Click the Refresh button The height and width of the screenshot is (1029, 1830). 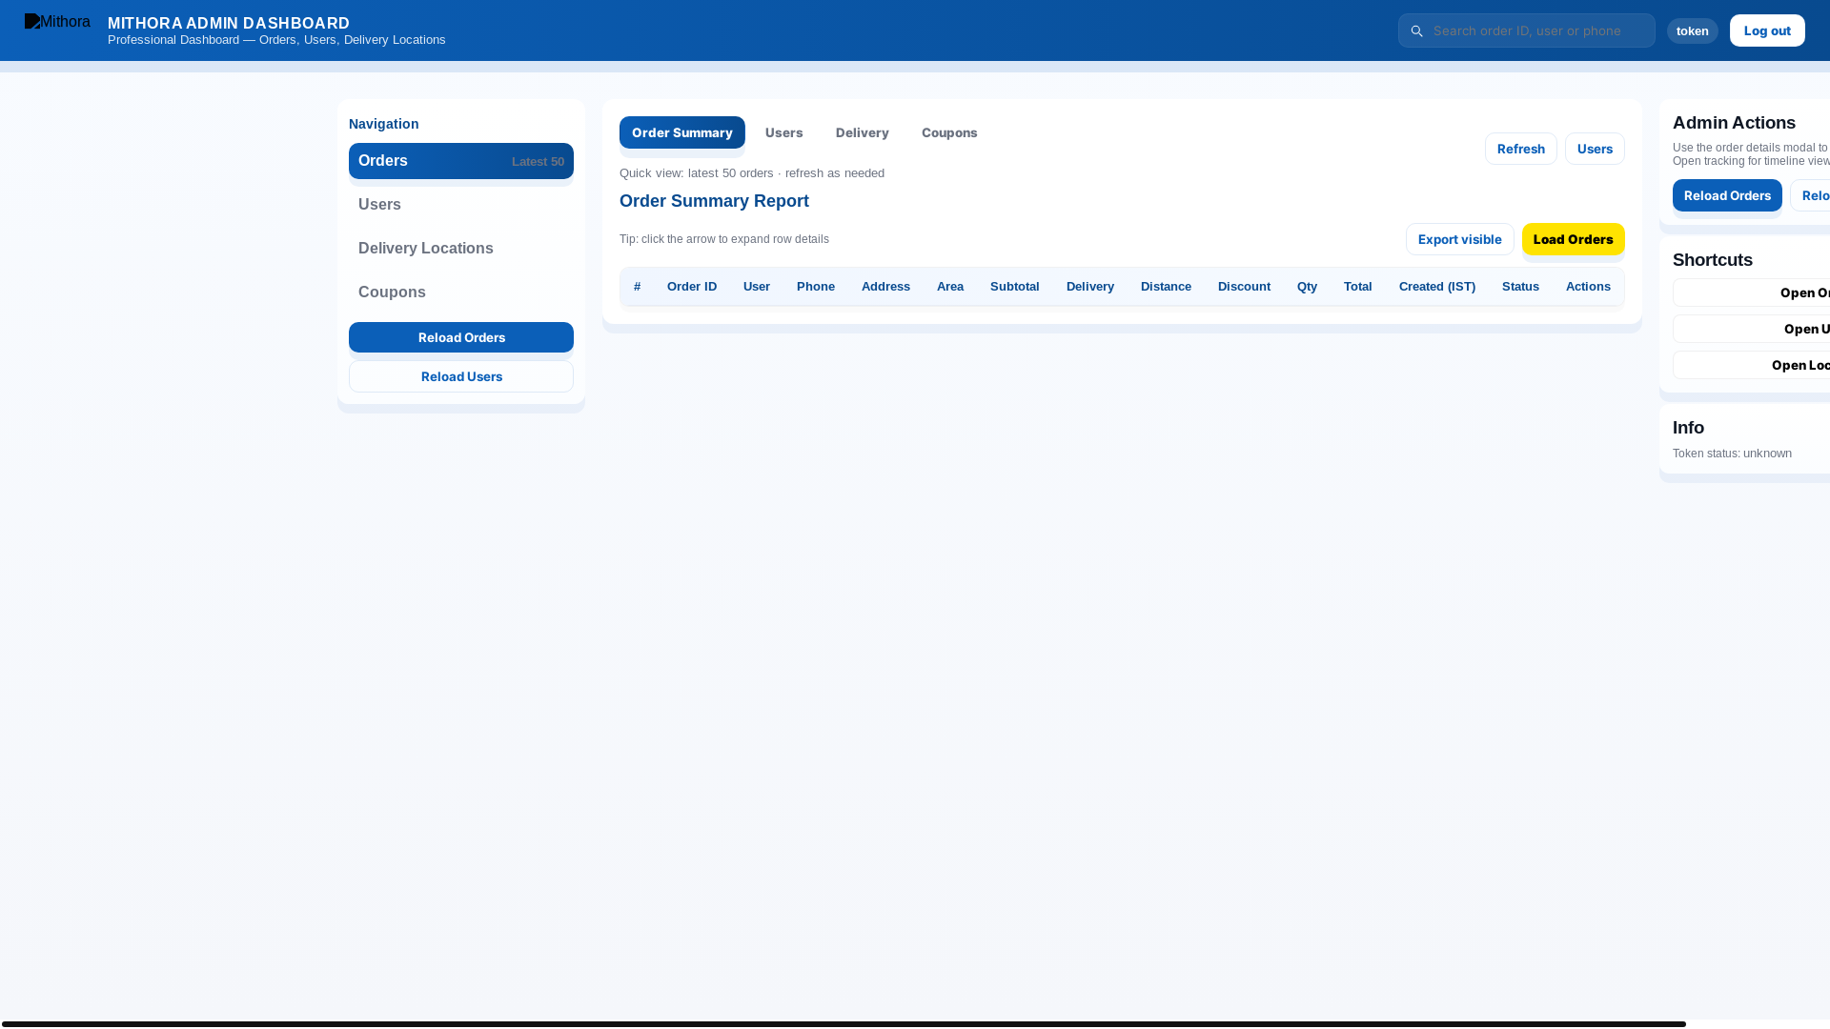[x=1521, y=149]
